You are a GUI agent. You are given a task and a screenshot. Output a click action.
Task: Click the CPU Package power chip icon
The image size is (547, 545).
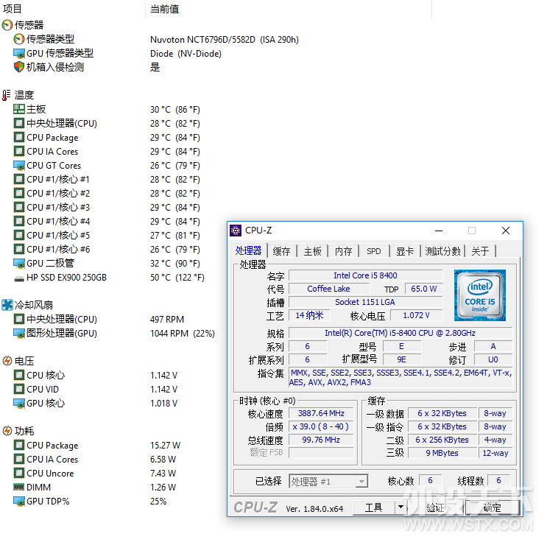click(x=19, y=445)
